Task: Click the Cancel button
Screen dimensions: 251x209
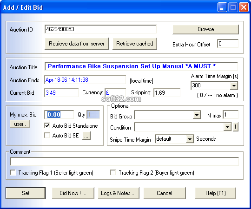Action: pos(165,193)
